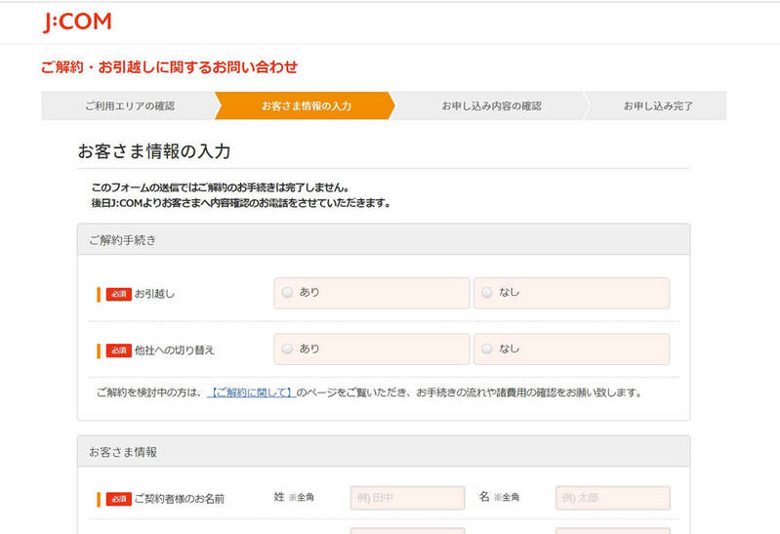Choose 'なし' for 他社への切り替え

[487, 349]
